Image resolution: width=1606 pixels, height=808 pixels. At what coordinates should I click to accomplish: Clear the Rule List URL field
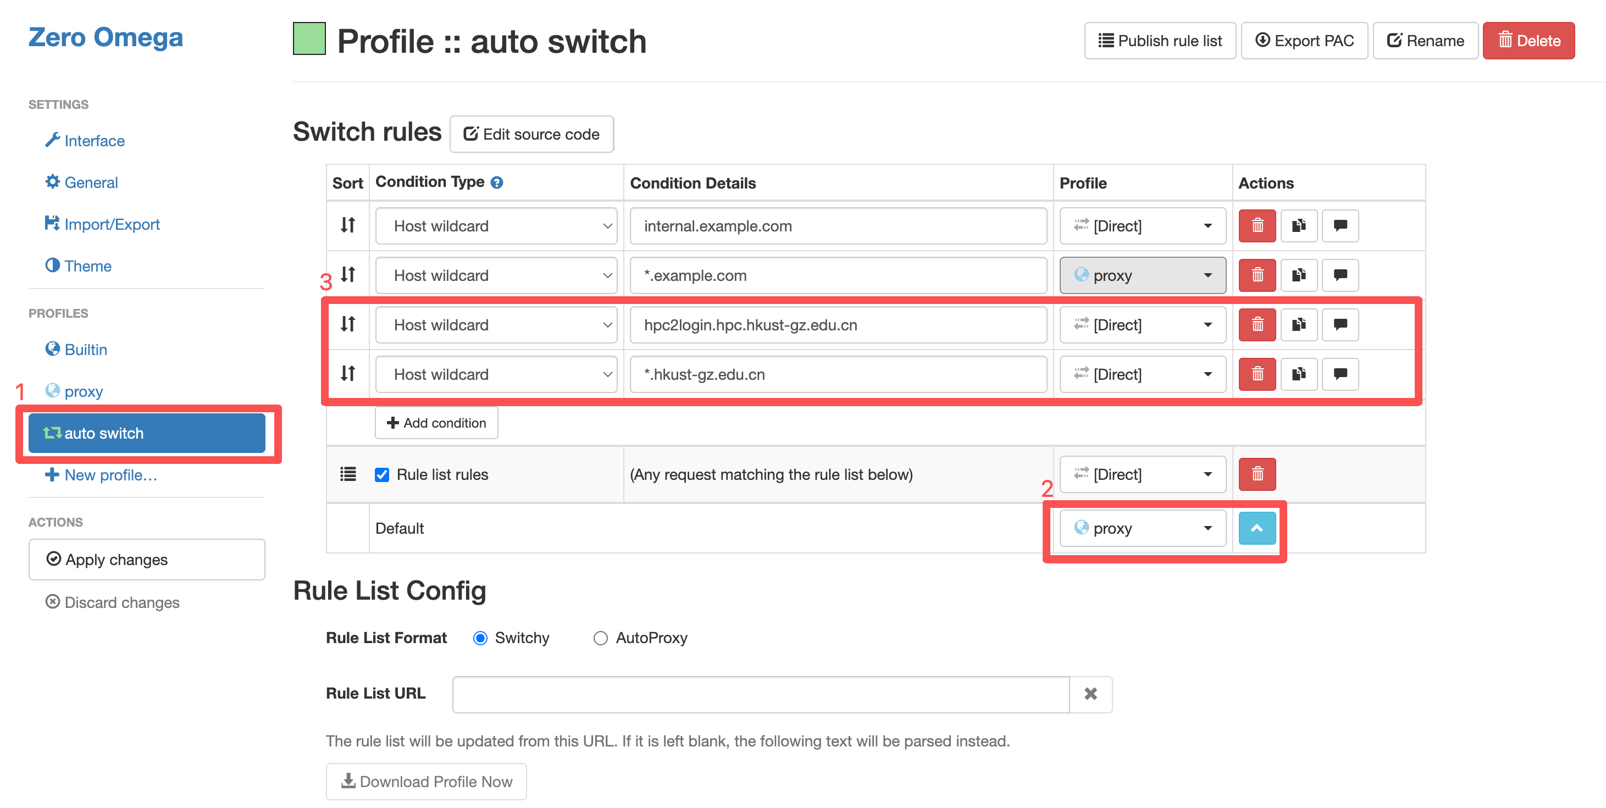[1090, 694]
